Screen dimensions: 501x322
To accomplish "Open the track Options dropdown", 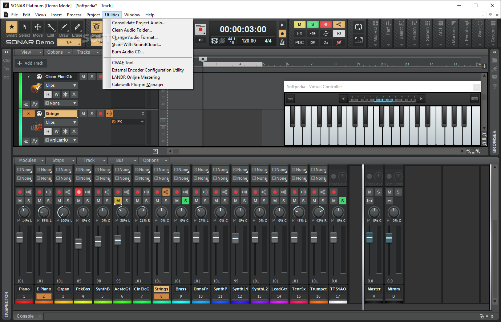I will 58,52.
